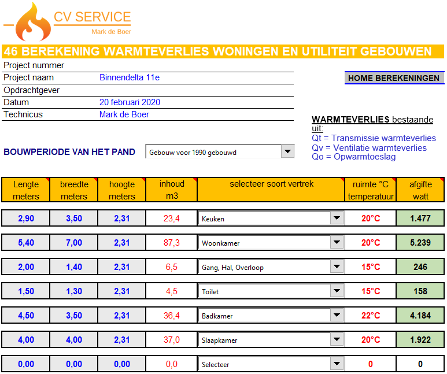
Task: Click Badkamer volume value 36,4
Action: (x=171, y=315)
